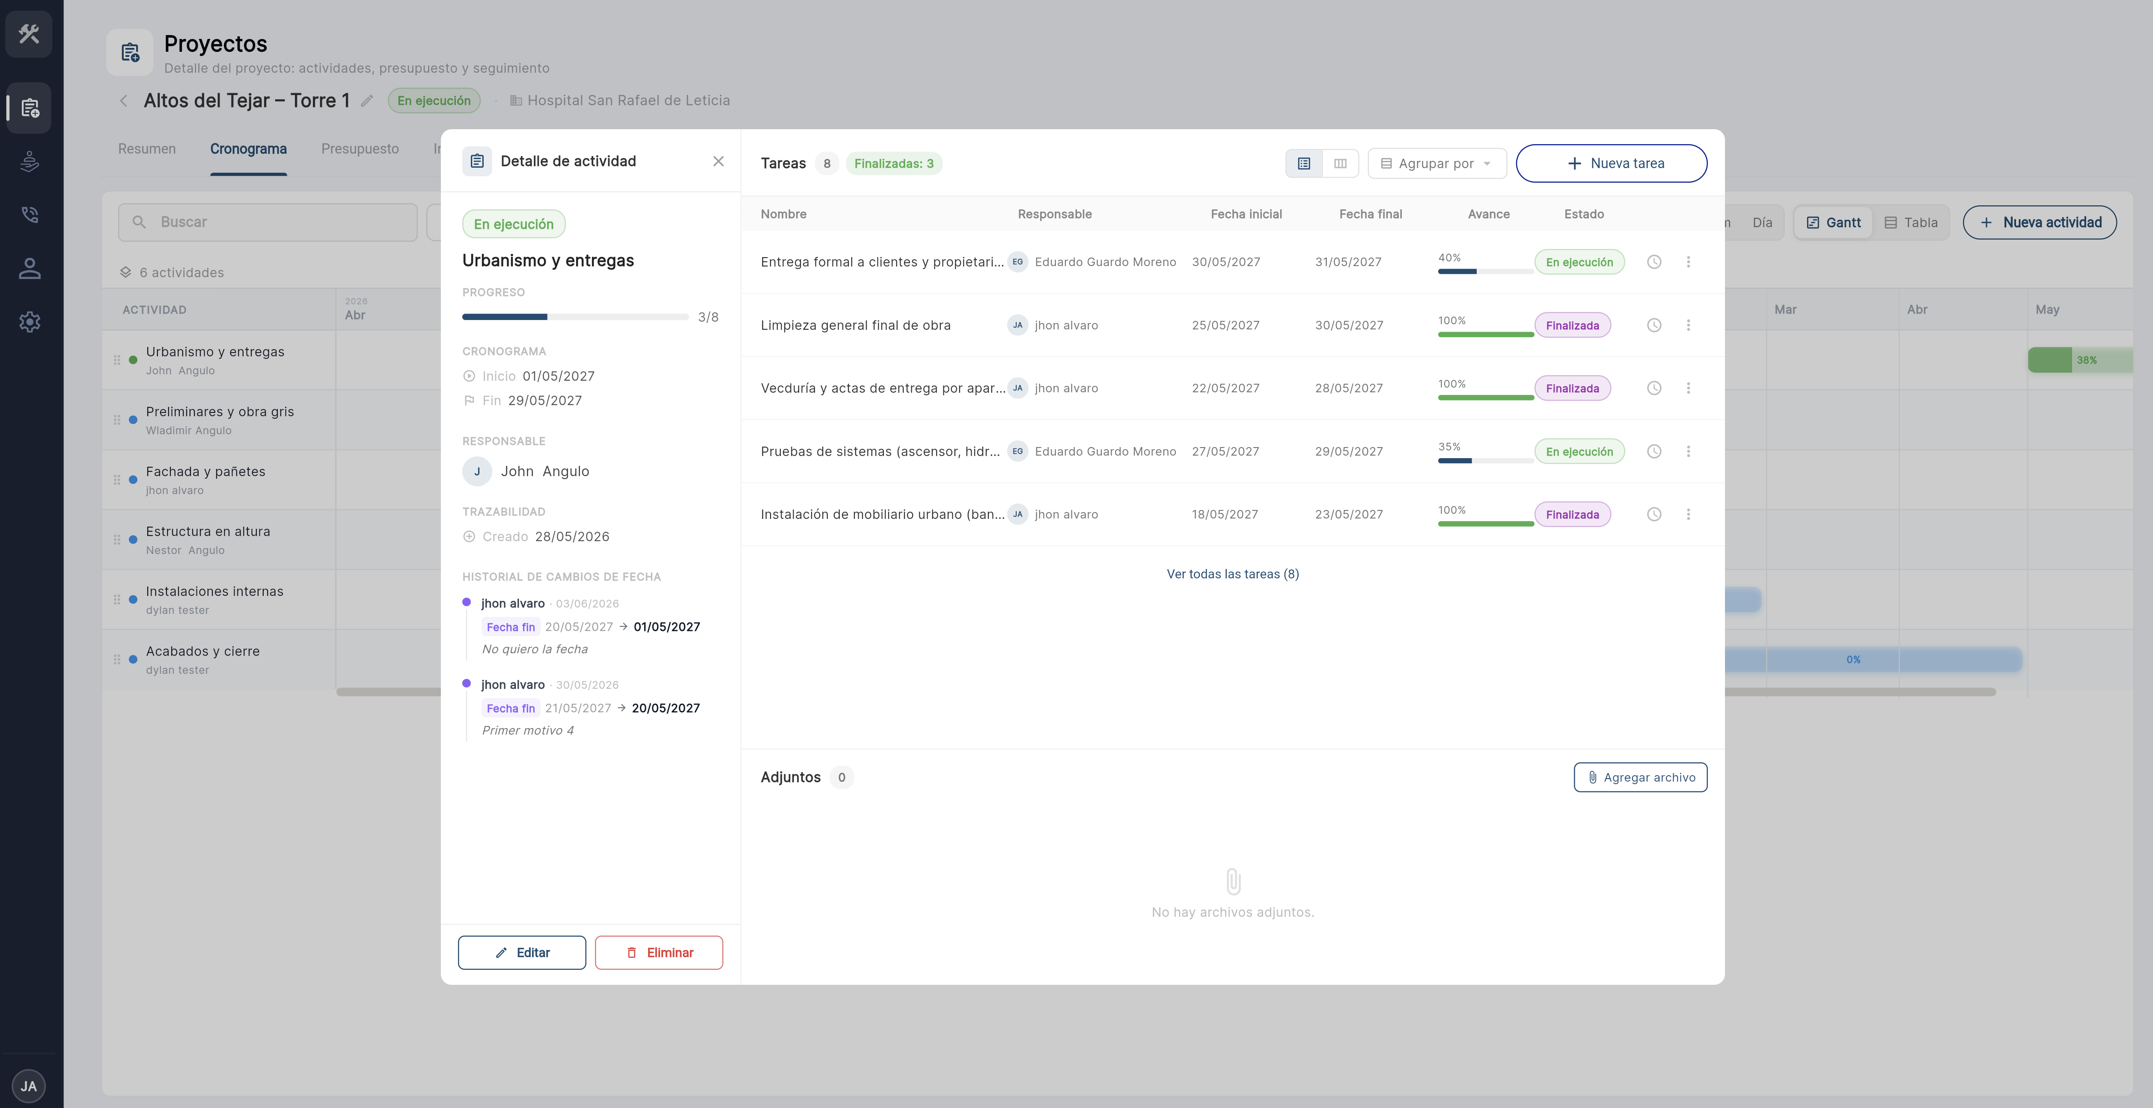
Task: Switch to the Resumen tab
Action: tap(147, 149)
